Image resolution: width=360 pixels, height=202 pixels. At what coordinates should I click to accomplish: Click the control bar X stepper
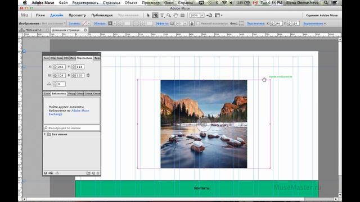click(x=272, y=24)
